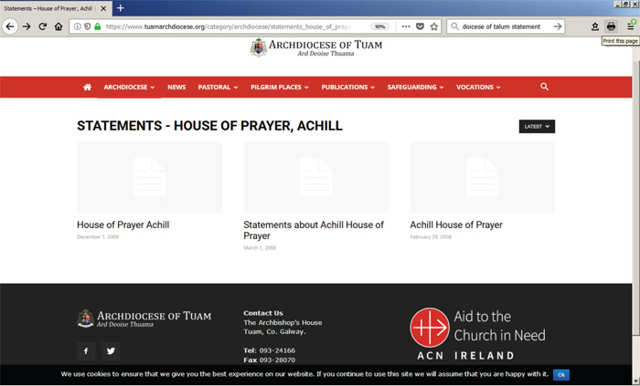The image size is (640, 386).
Task: Click the Fax 093-28070 text
Action: 270,360
